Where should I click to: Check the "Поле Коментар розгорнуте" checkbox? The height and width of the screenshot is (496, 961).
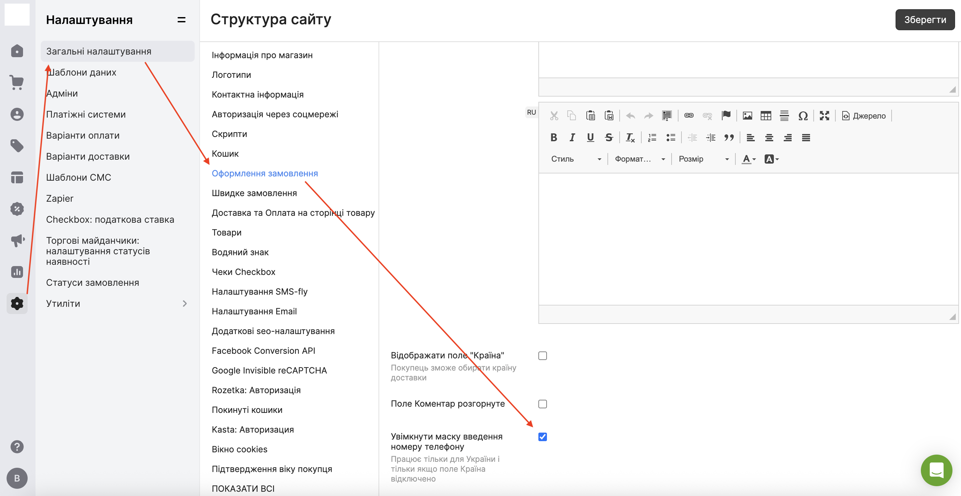pos(542,404)
